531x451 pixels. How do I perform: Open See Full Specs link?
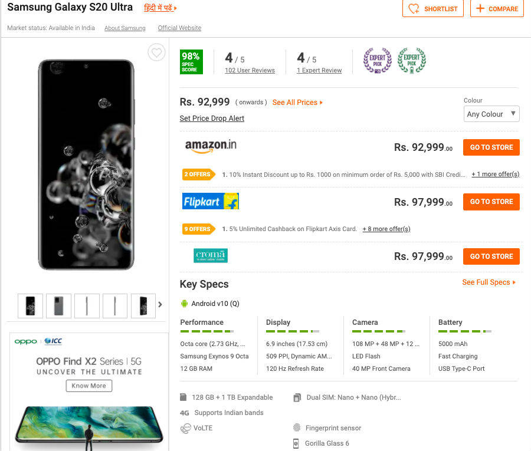click(489, 282)
